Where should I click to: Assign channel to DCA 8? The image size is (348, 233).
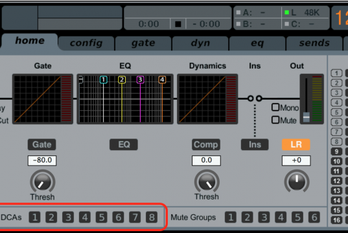[152, 217]
